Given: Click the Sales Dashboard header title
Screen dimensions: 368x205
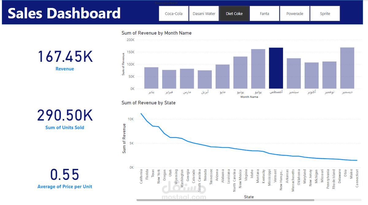Looking at the screenshot, I should (64, 13).
